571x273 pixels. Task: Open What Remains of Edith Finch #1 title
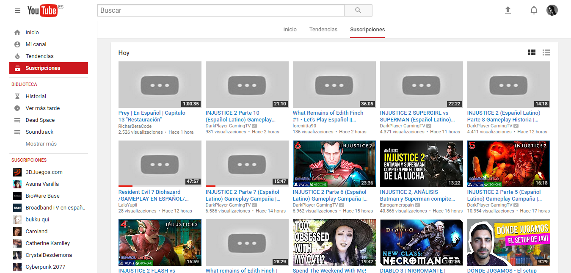[328, 116]
